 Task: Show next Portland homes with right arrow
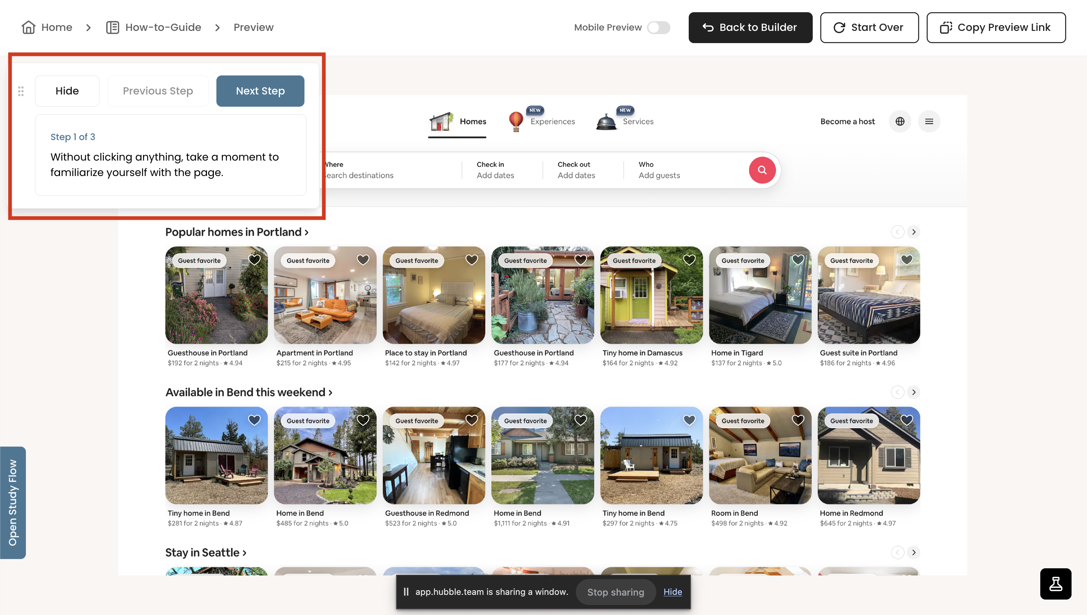pyautogui.click(x=914, y=232)
